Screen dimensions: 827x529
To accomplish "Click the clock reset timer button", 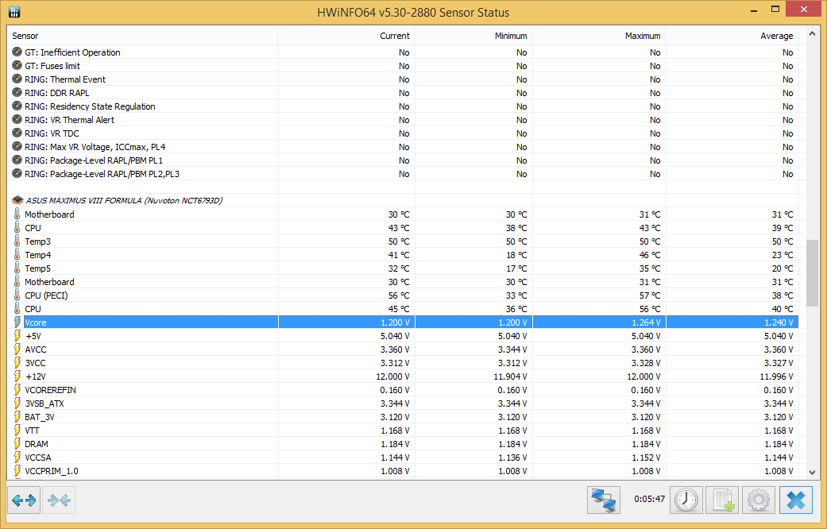I will (x=686, y=500).
